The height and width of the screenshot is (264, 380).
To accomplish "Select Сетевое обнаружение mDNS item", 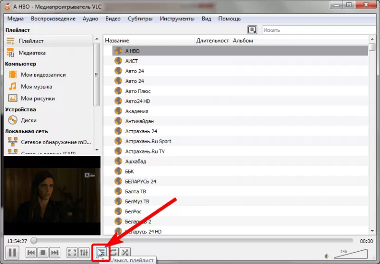I will click(x=48, y=142).
